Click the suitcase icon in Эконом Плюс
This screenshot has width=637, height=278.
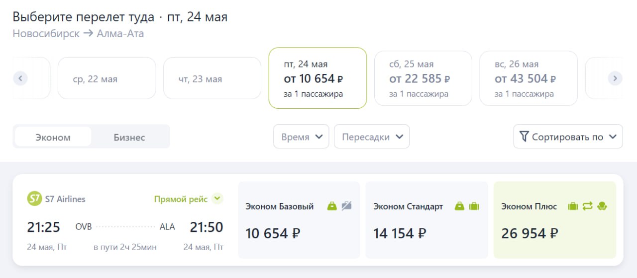pyautogui.click(x=573, y=206)
